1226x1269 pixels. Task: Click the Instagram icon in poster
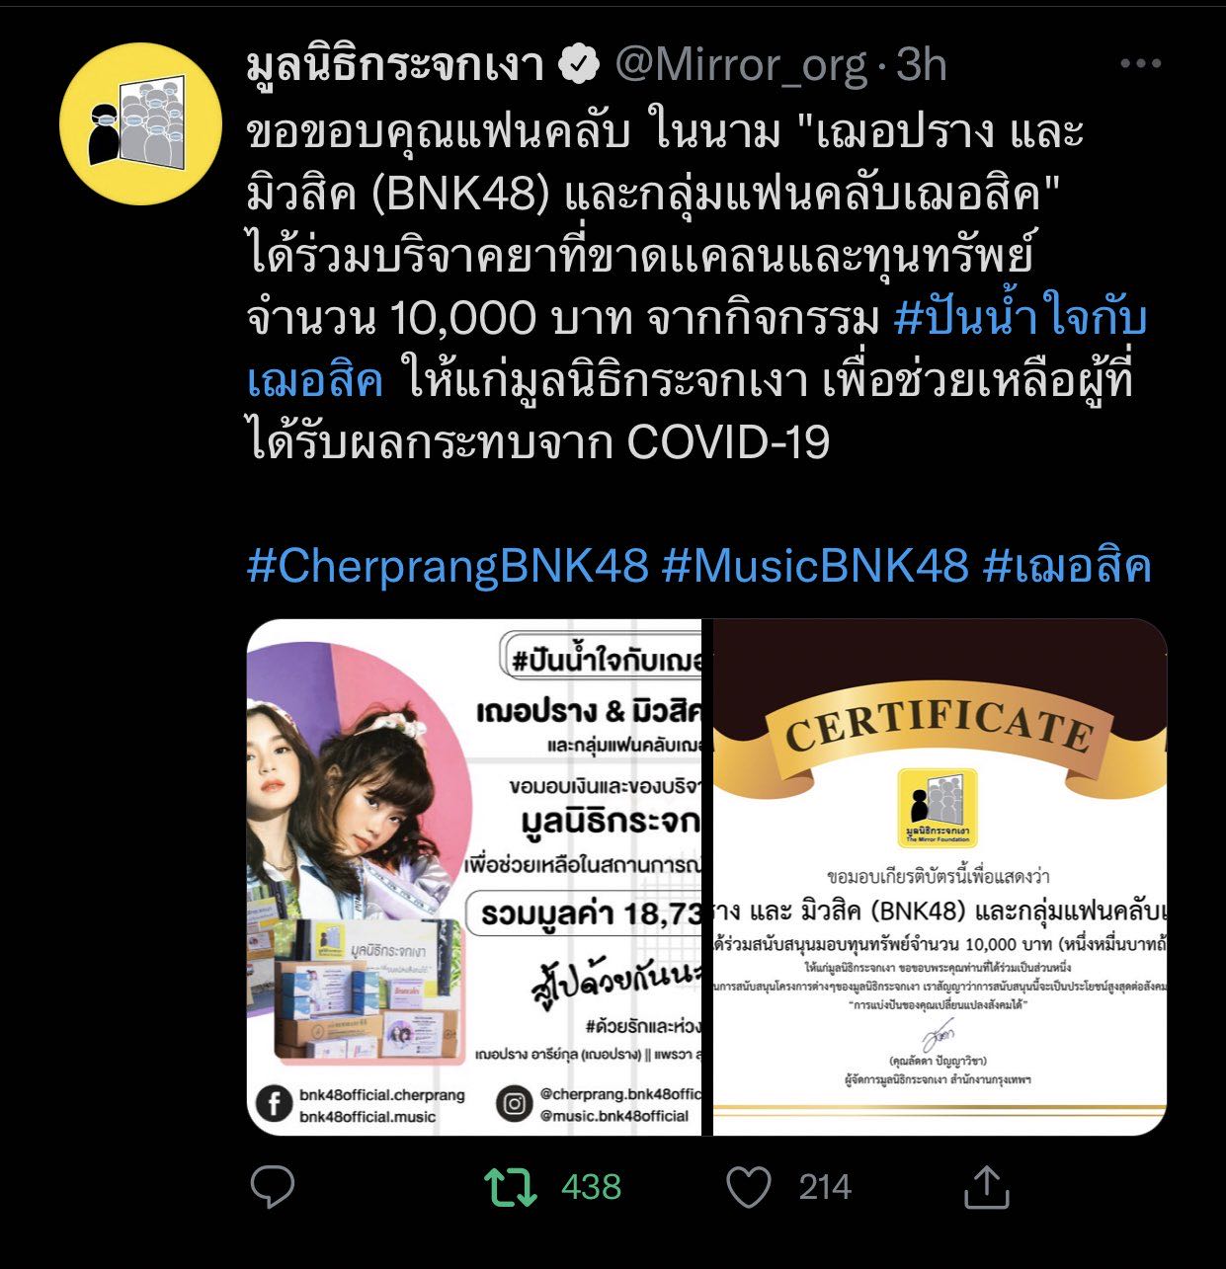pyautogui.click(x=515, y=1104)
